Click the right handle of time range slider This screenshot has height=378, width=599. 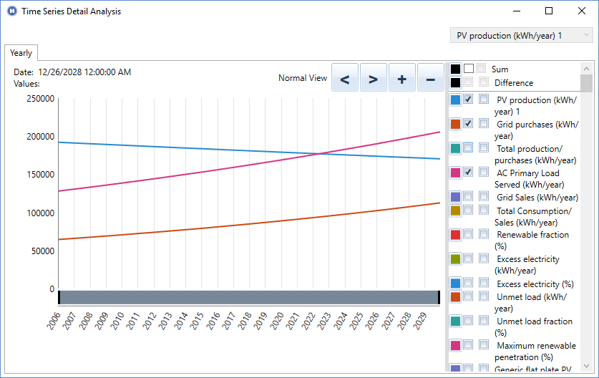[x=439, y=297]
